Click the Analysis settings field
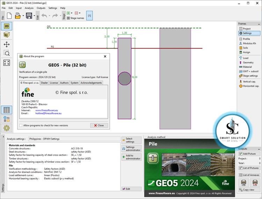The width and height of the screenshot is (262, 199). pyautogui.click(x=74, y=139)
